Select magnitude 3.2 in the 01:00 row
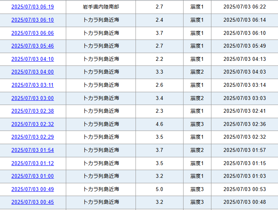 point(160,176)
